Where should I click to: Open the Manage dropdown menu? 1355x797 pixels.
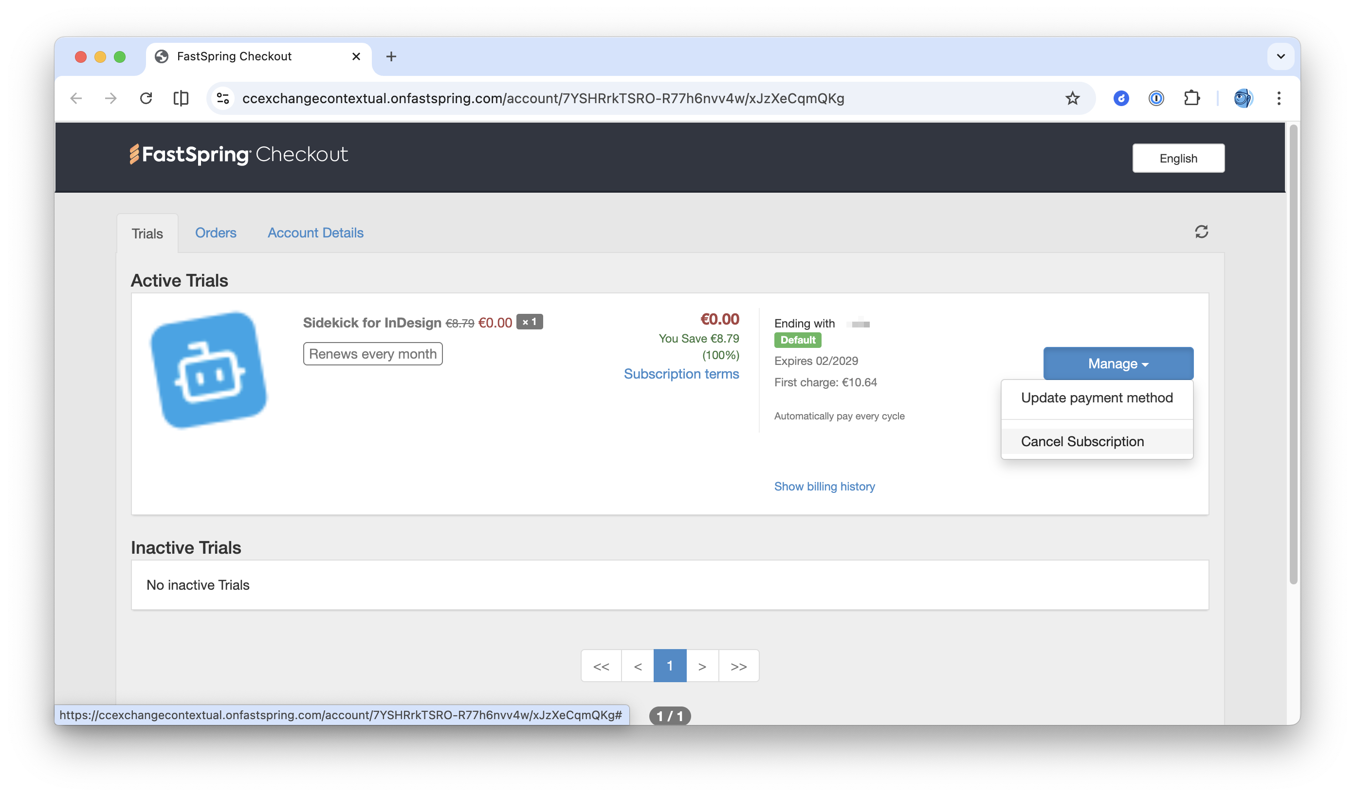[1117, 363]
